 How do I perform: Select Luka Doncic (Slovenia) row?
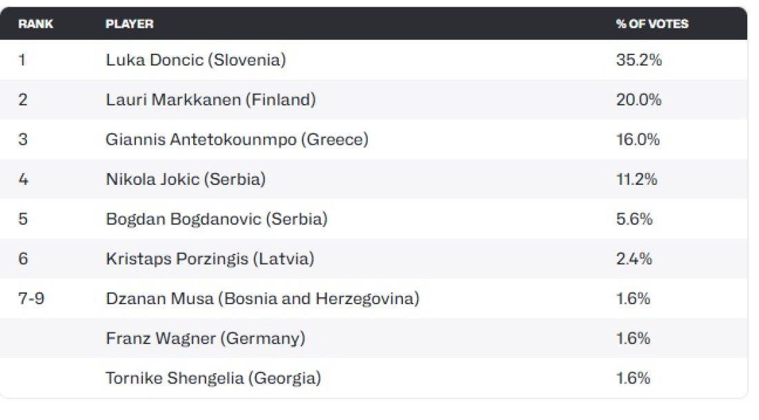tap(374, 60)
